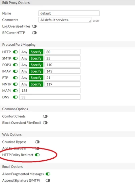Click the Protocol Port Mapping heading
This screenshot has height=183, width=135.
click(19, 45)
